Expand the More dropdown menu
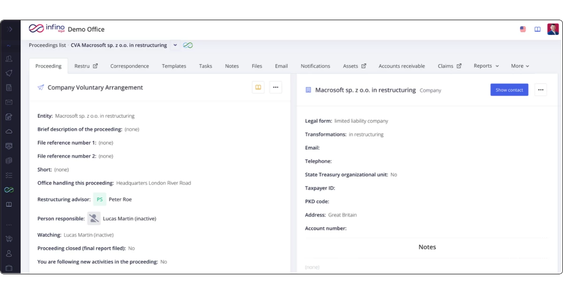 [x=520, y=66]
